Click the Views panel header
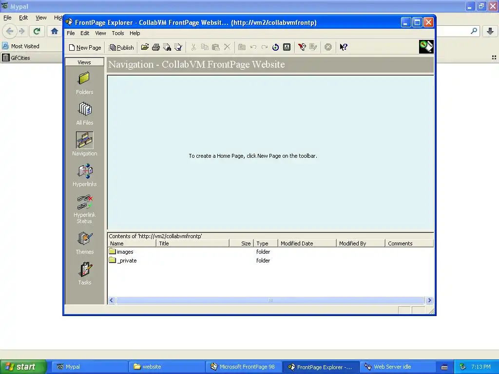The width and height of the screenshot is (499, 374). (84, 62)
